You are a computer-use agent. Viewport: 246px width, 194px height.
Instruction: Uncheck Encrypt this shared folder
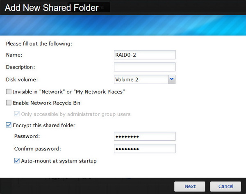point(9,125)
